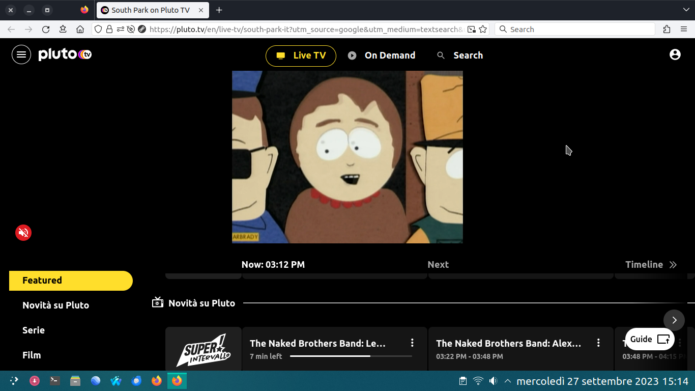Select the program with 7 min left
The width and height of the screenshot is (695, 391).
click(x=335, y=349)
